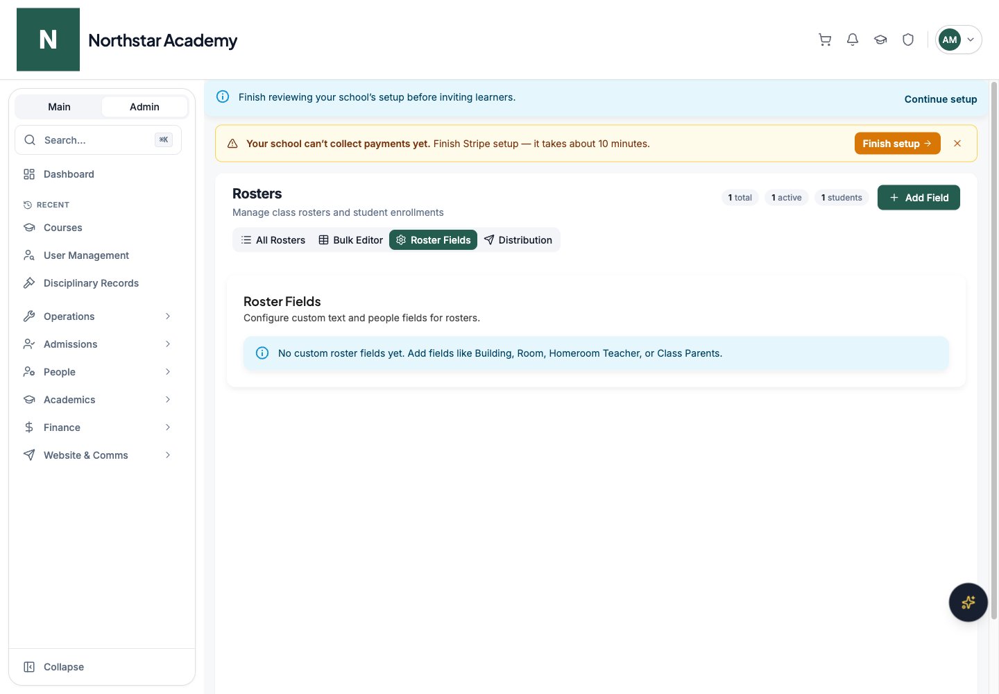Click the Northstar Academy N logo

(48, 40)
